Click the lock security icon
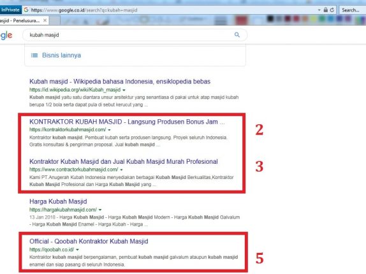The image size is (366, 274). [326, 10]
